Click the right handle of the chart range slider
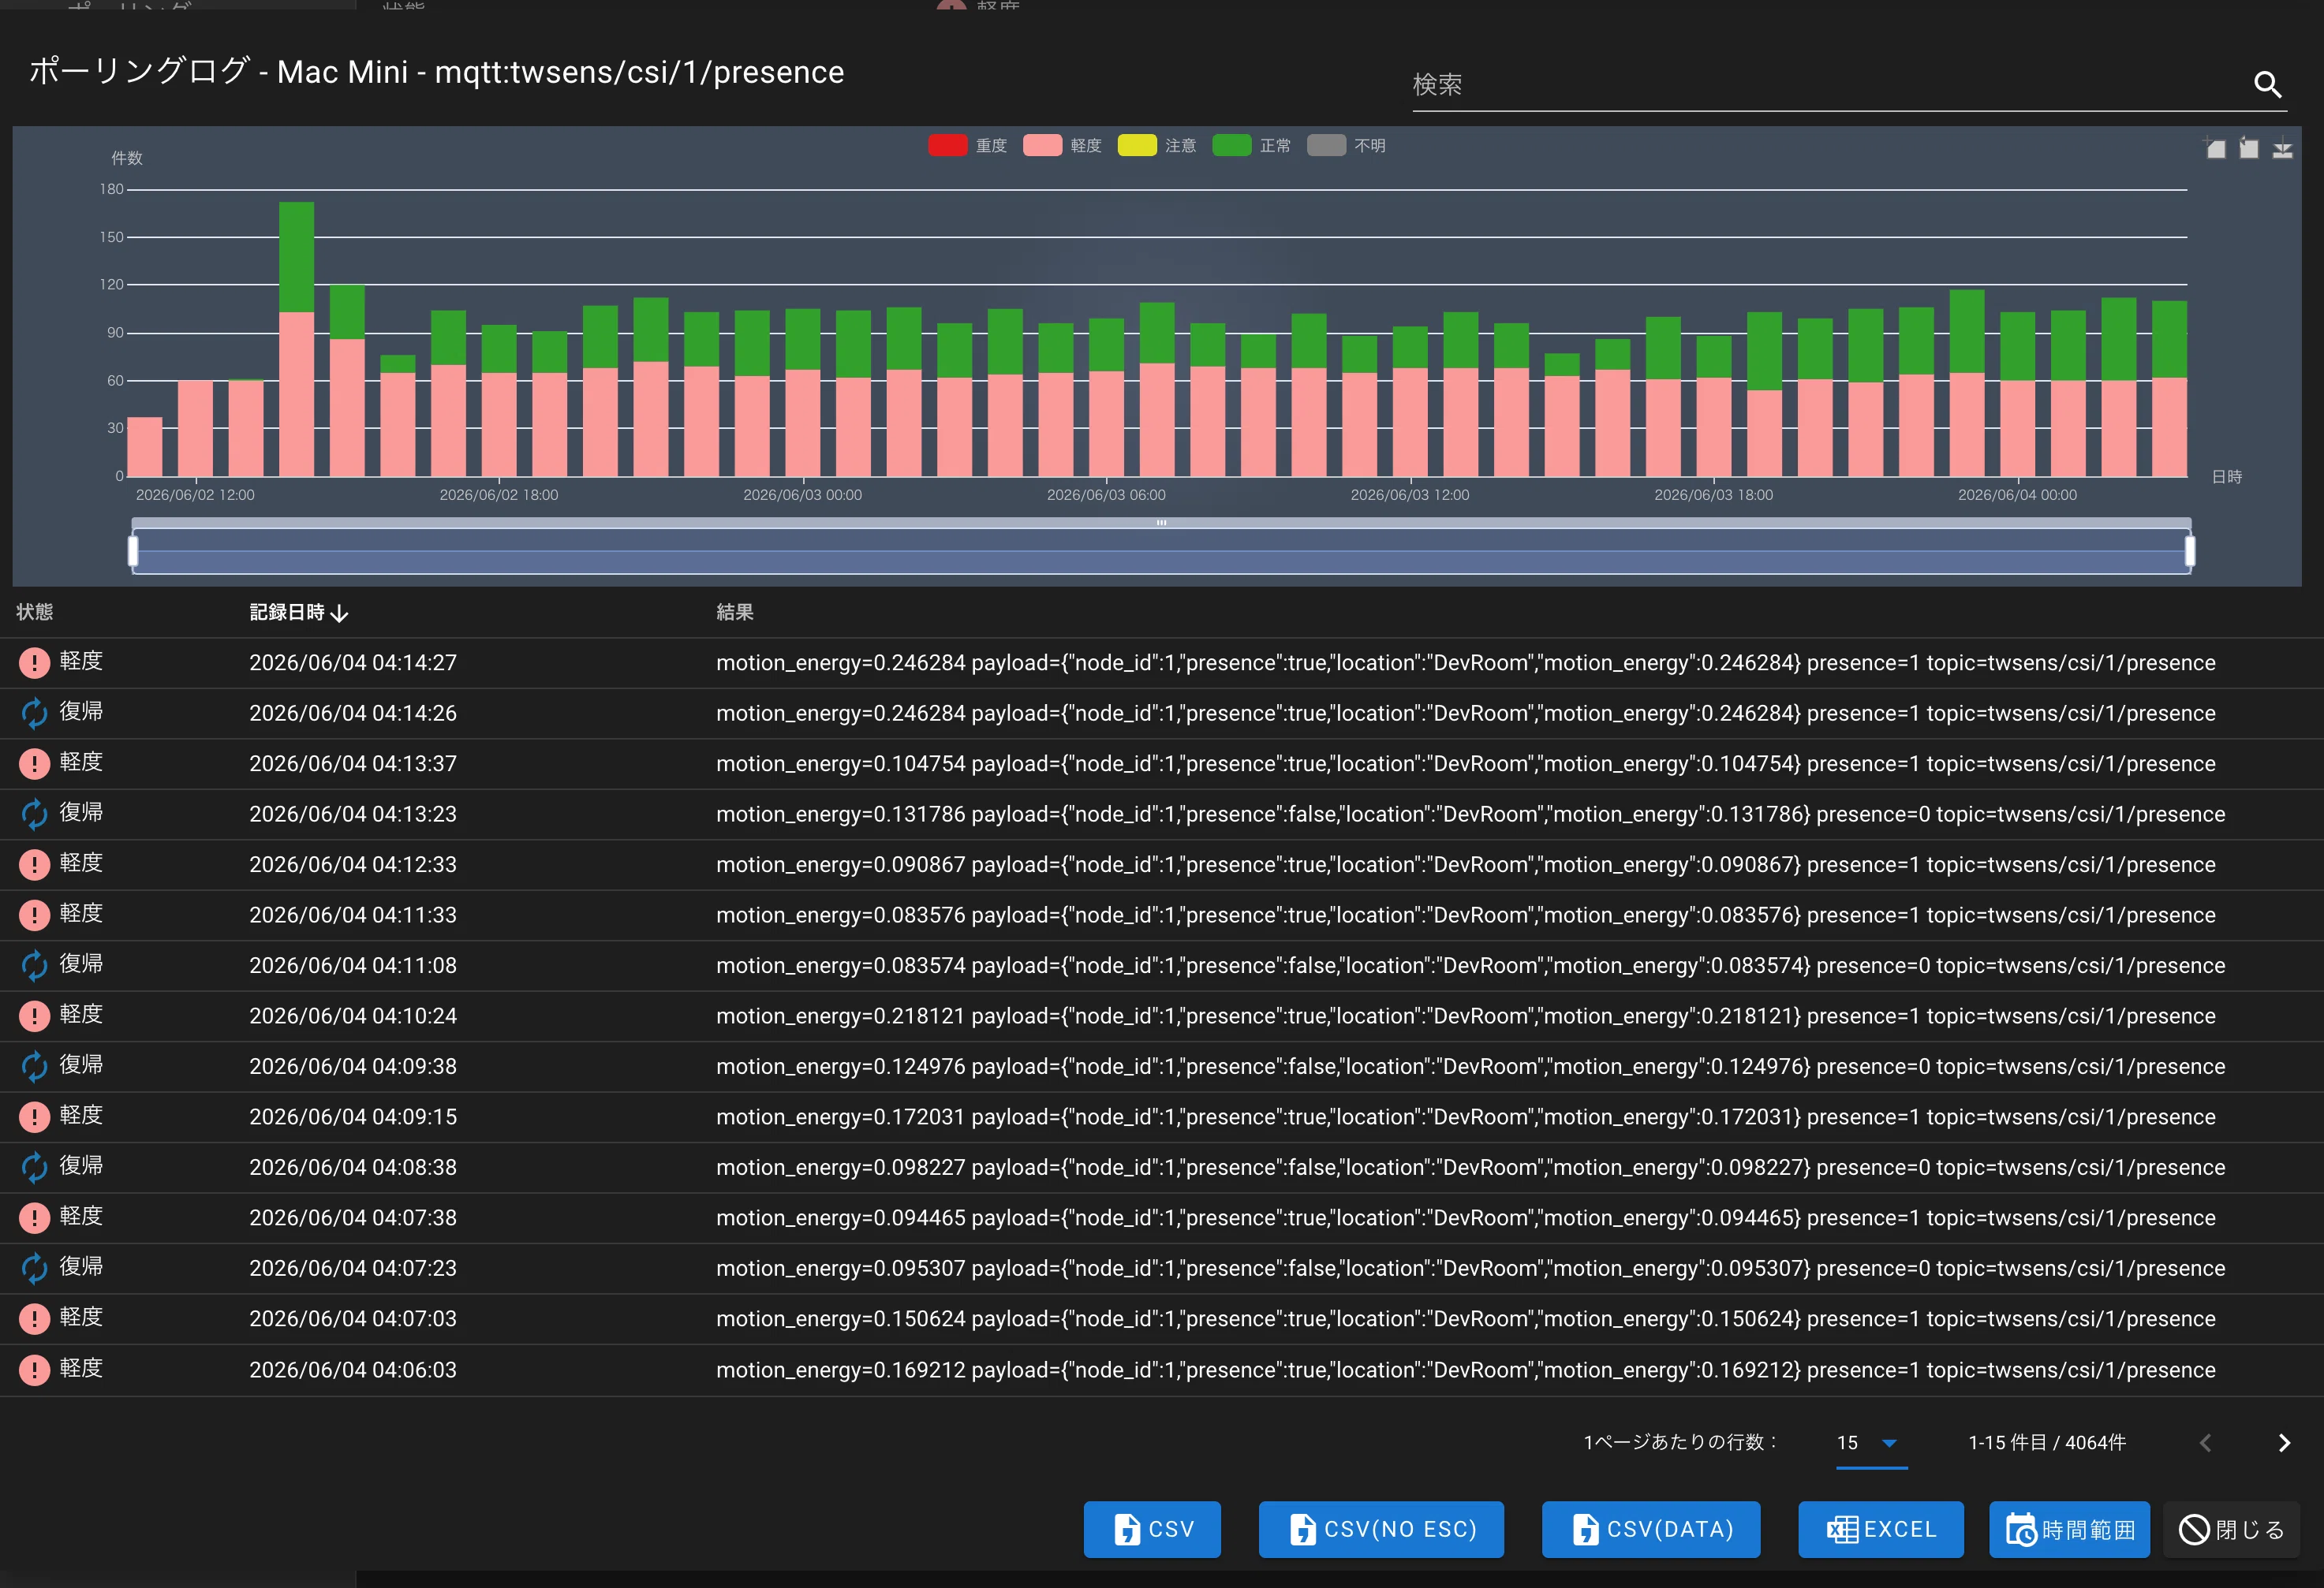Viewport: 2324px width, 1588px height. click(2190, 550)
